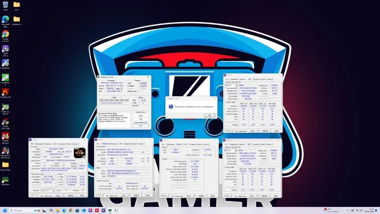The height and width of the screenshot is (214, 380).
Task: Click Validate in upper CPU-Z SPD window
Action: click(x=265, y=131)
